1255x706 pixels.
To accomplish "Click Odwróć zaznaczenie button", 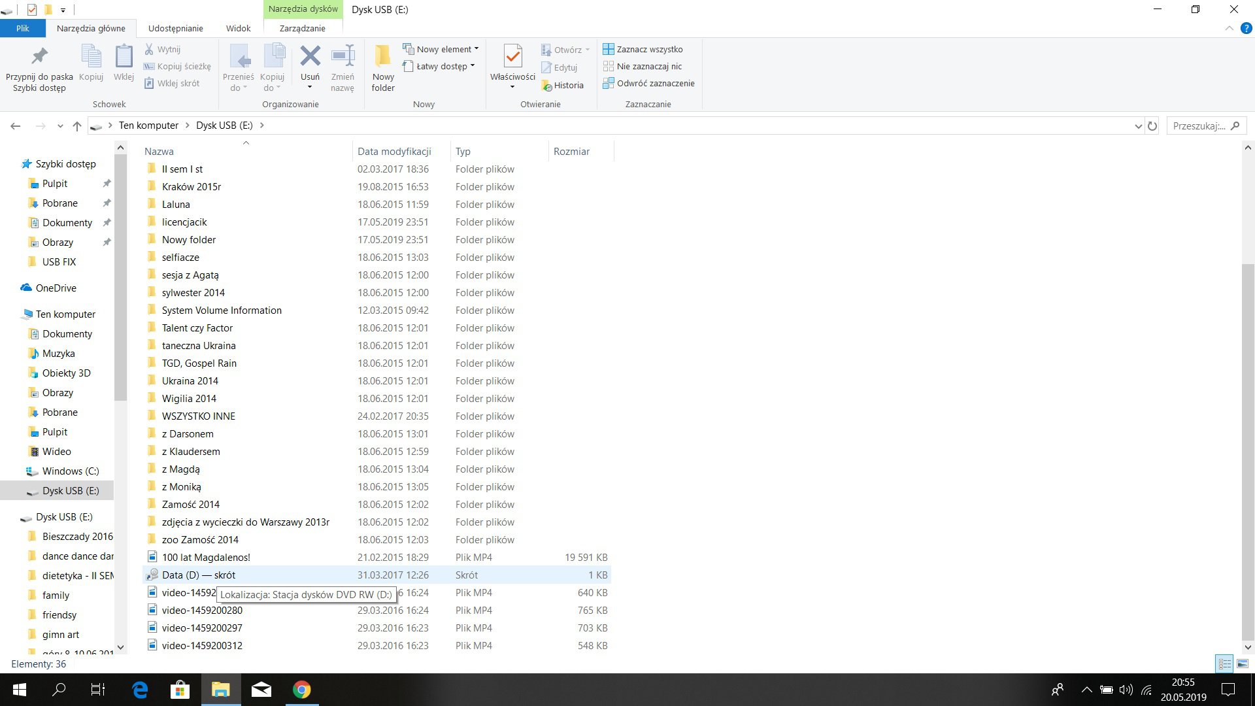I will [x=648, y=83].
